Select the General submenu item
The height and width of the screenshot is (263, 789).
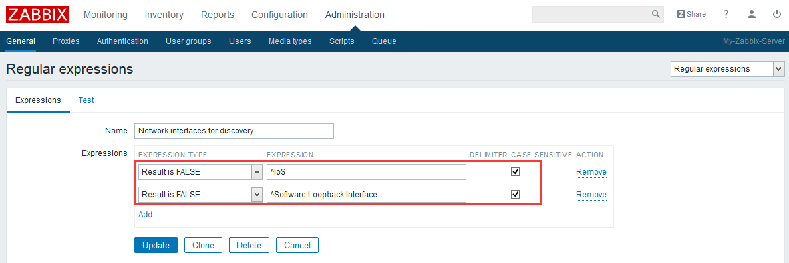pyautogui.click(x=21, y=41)
